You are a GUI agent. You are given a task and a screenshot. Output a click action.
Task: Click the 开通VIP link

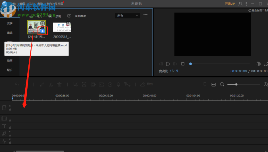[230, 4]
